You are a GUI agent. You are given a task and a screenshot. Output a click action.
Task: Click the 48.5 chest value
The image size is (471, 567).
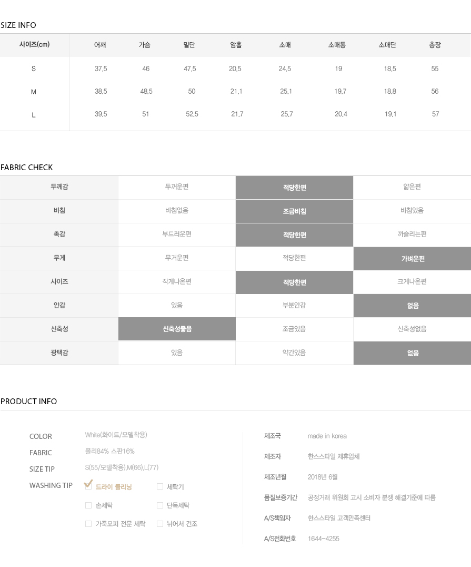pos(146,92)
